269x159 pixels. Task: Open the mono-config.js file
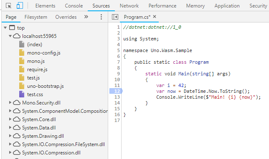(43, 53)
